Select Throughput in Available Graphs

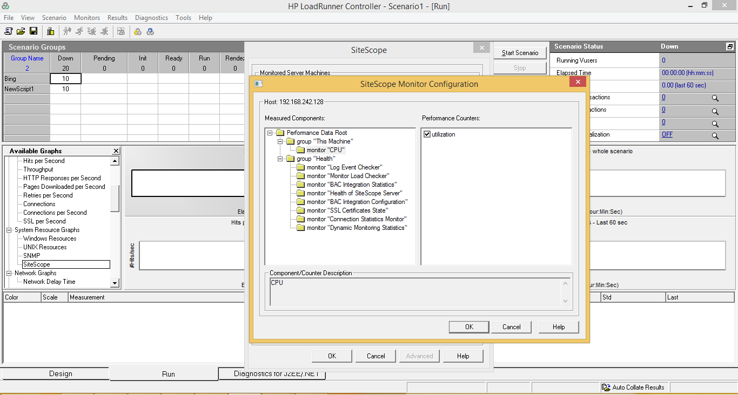pyautogui.click(x=38, y=169)
